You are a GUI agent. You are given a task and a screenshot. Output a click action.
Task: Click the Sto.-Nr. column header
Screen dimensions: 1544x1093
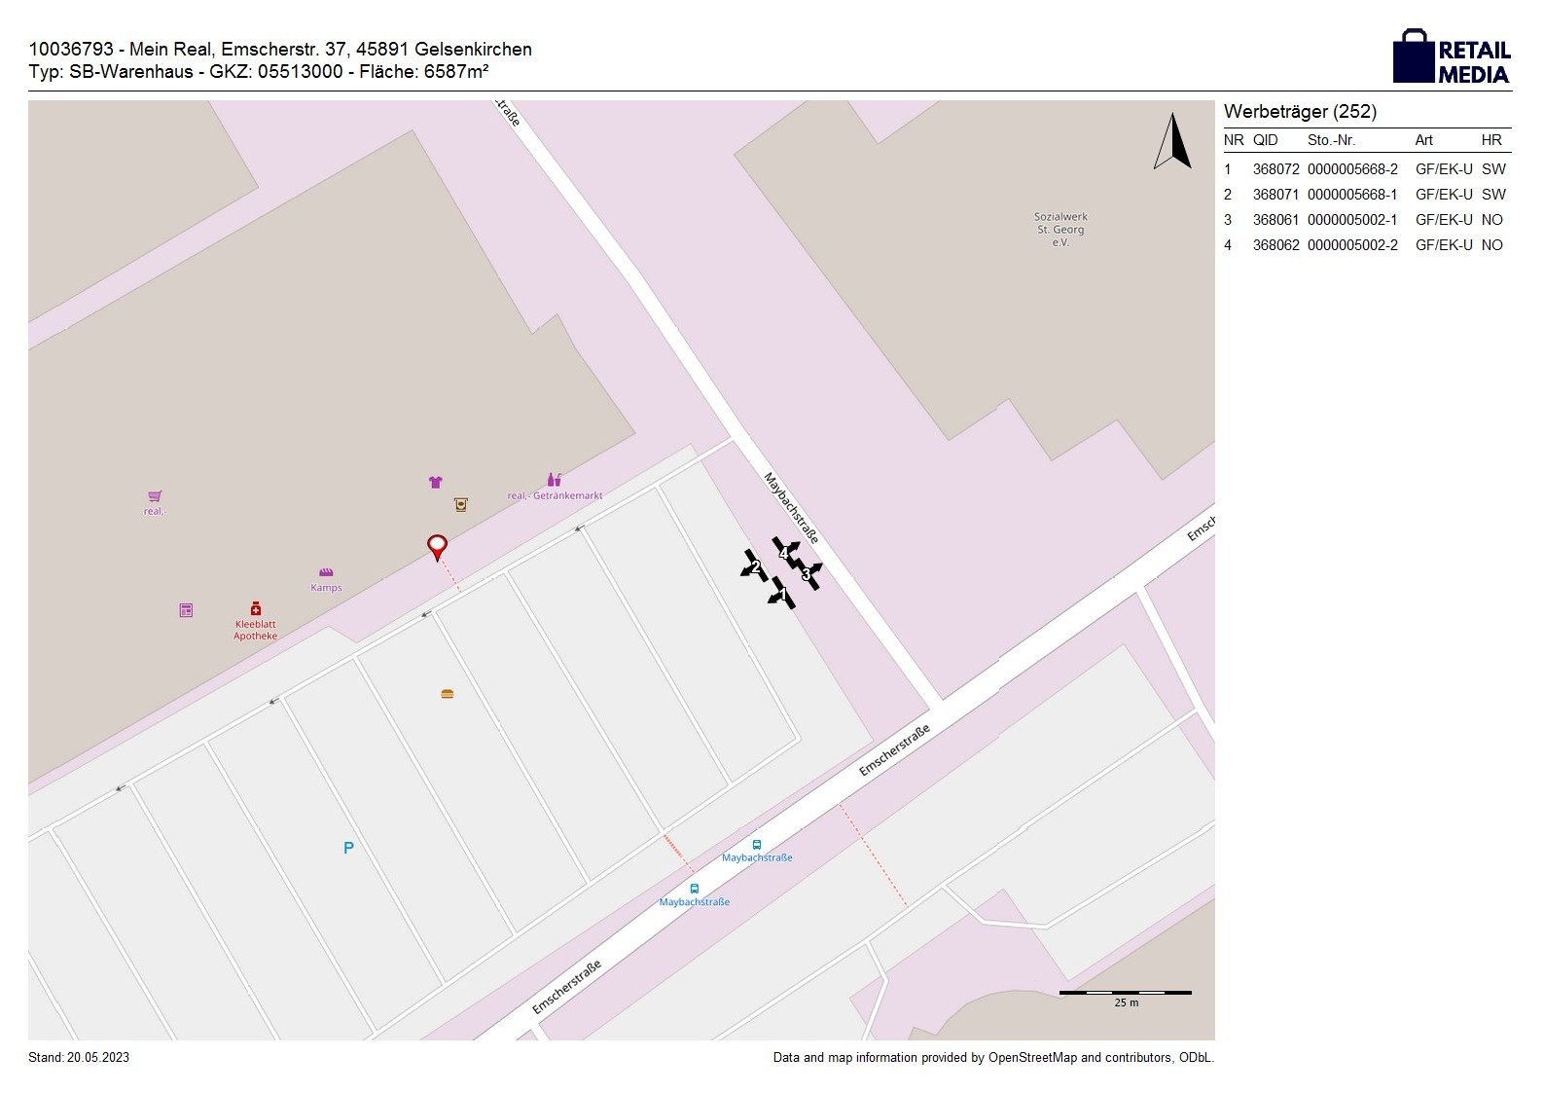tap(1331, 140)
